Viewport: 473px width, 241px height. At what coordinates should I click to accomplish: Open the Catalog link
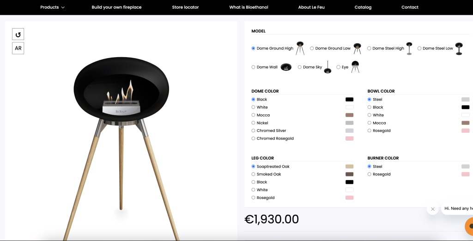363,7
